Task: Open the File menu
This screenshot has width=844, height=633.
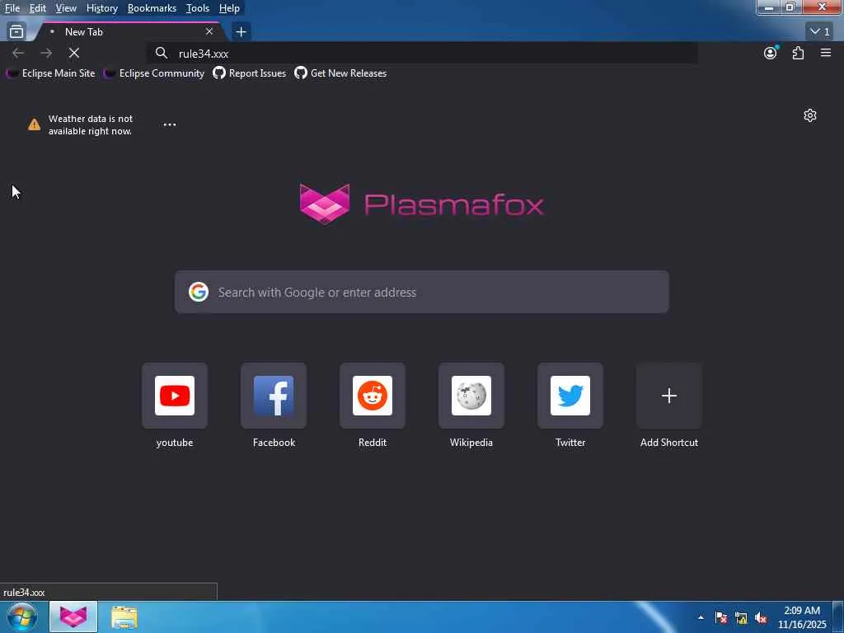Action: 12,8
